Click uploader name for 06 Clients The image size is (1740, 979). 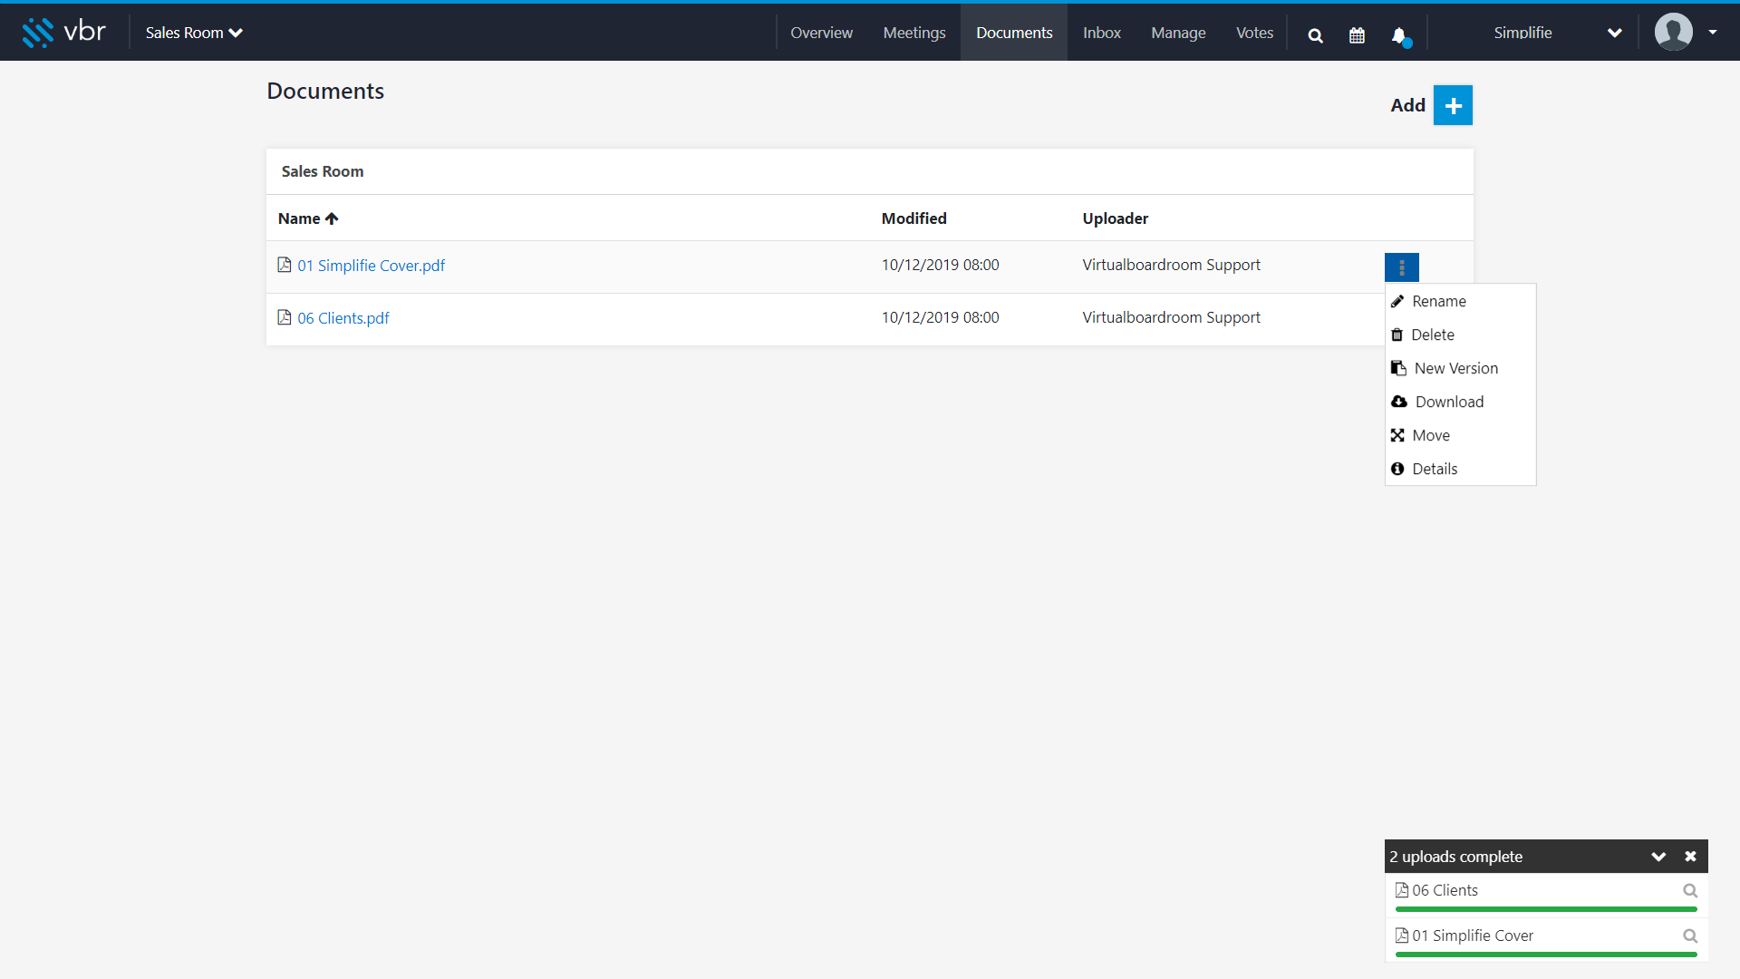coord(1171,317)
